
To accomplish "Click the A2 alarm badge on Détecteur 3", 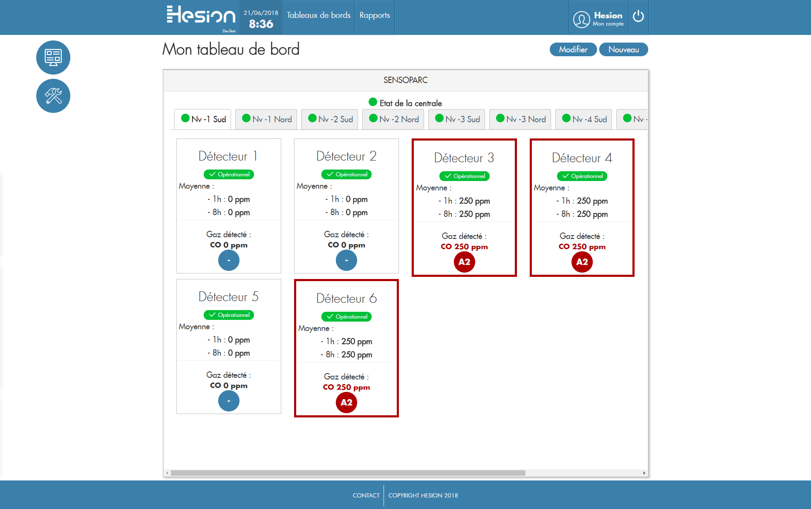I will click(464, 262).
